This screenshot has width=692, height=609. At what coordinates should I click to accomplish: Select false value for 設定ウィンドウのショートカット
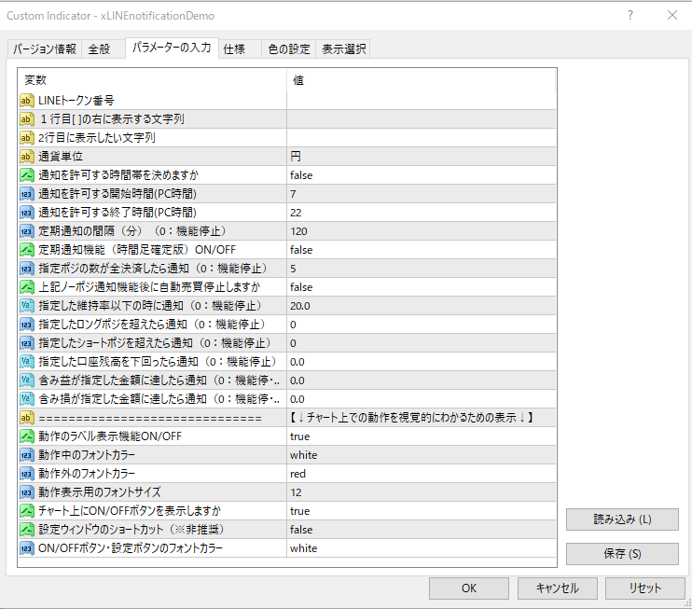(x=422, y=530)
